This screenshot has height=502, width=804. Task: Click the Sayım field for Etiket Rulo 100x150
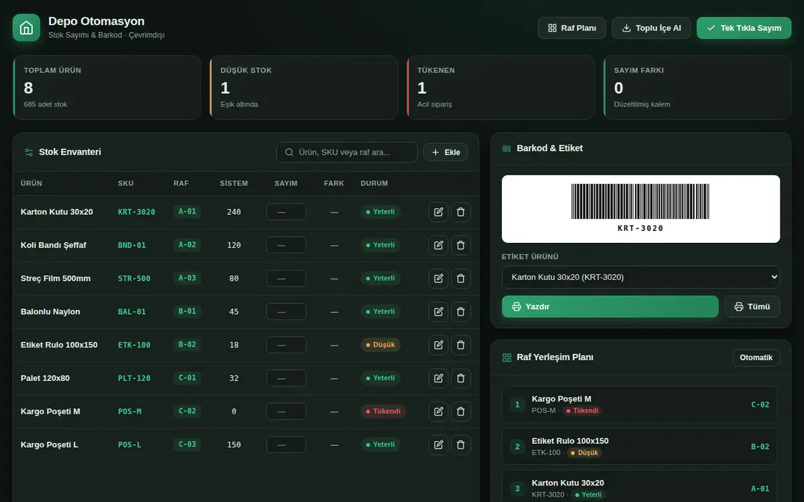(286, 345)
